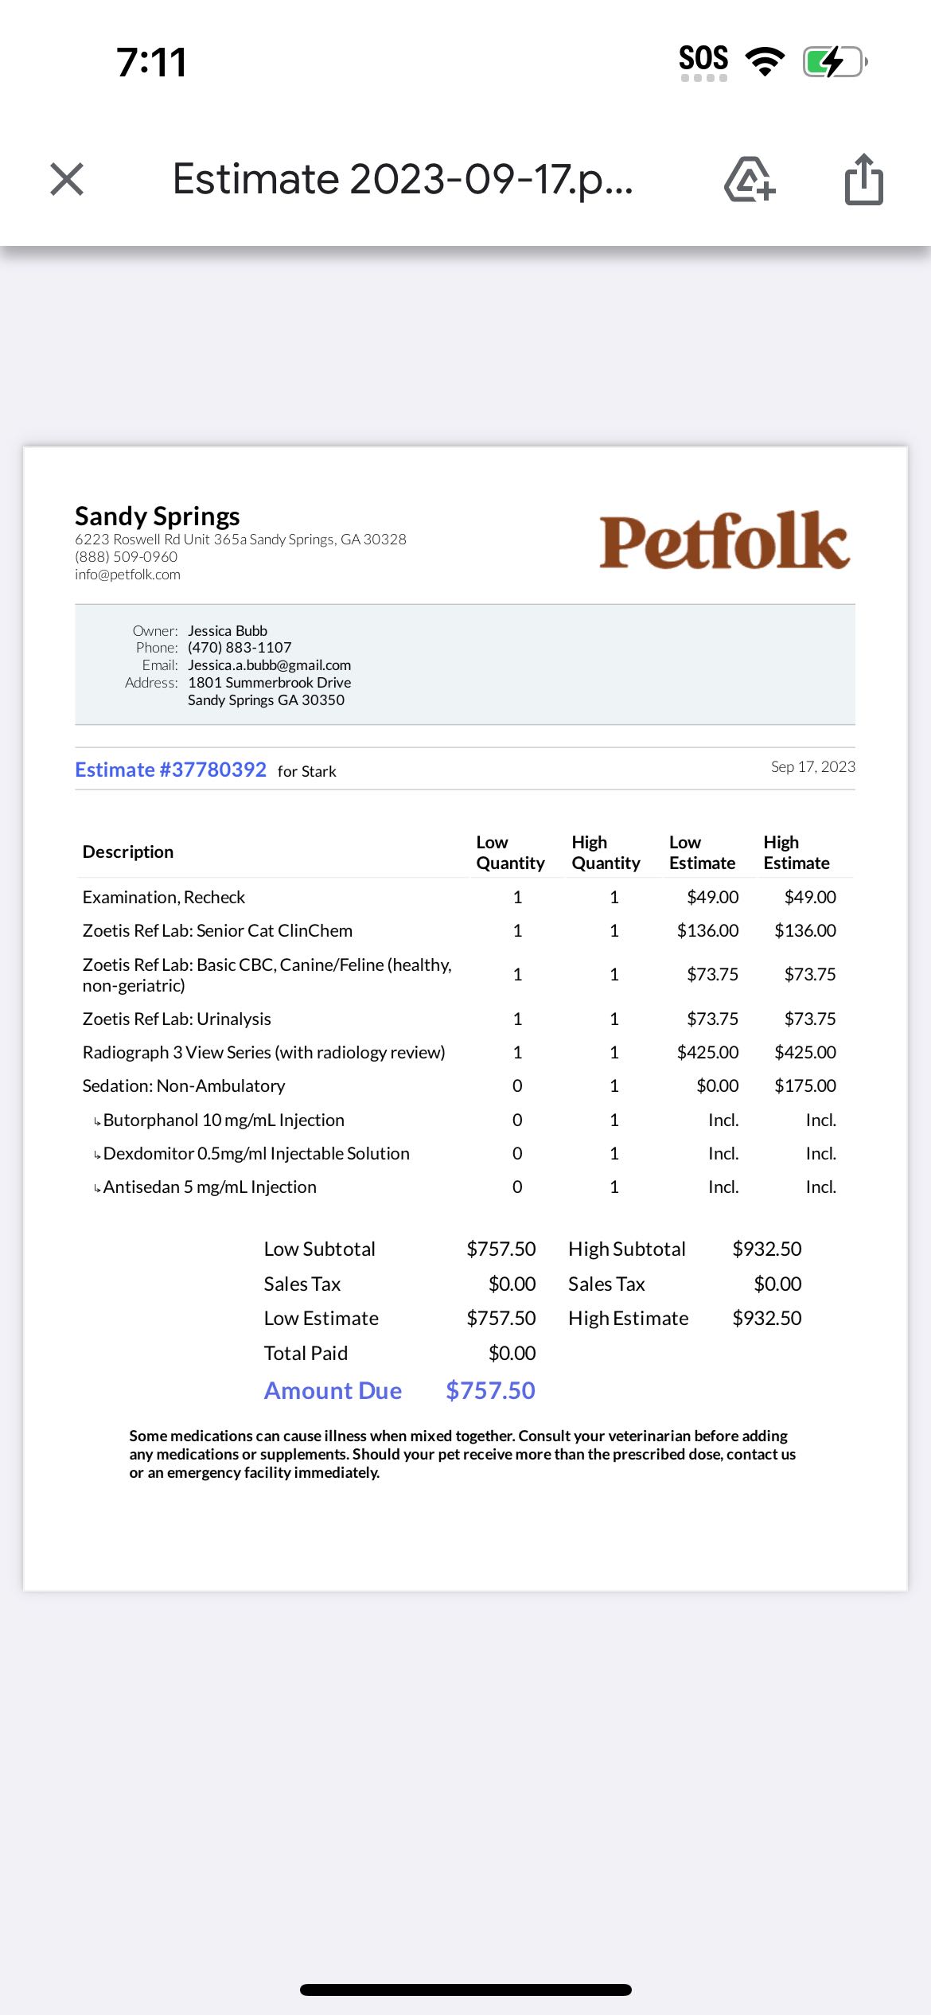
Task: Tap the file title Estimate 2023-09-17
Action: click(403, 179)
